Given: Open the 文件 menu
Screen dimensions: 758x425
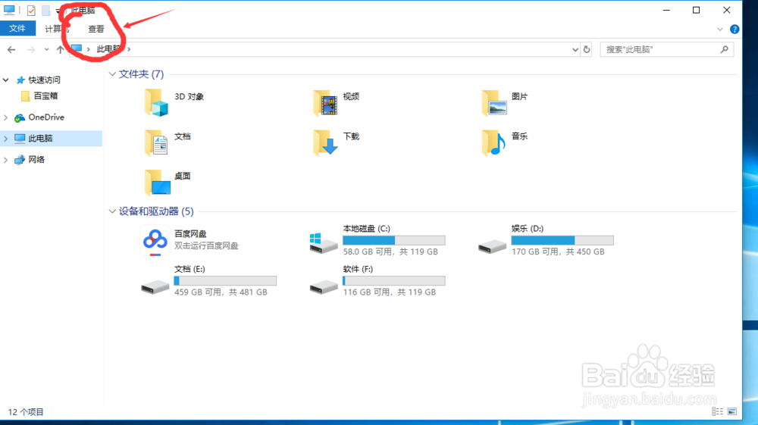Looking at the screenshot, I should (17, 29).
